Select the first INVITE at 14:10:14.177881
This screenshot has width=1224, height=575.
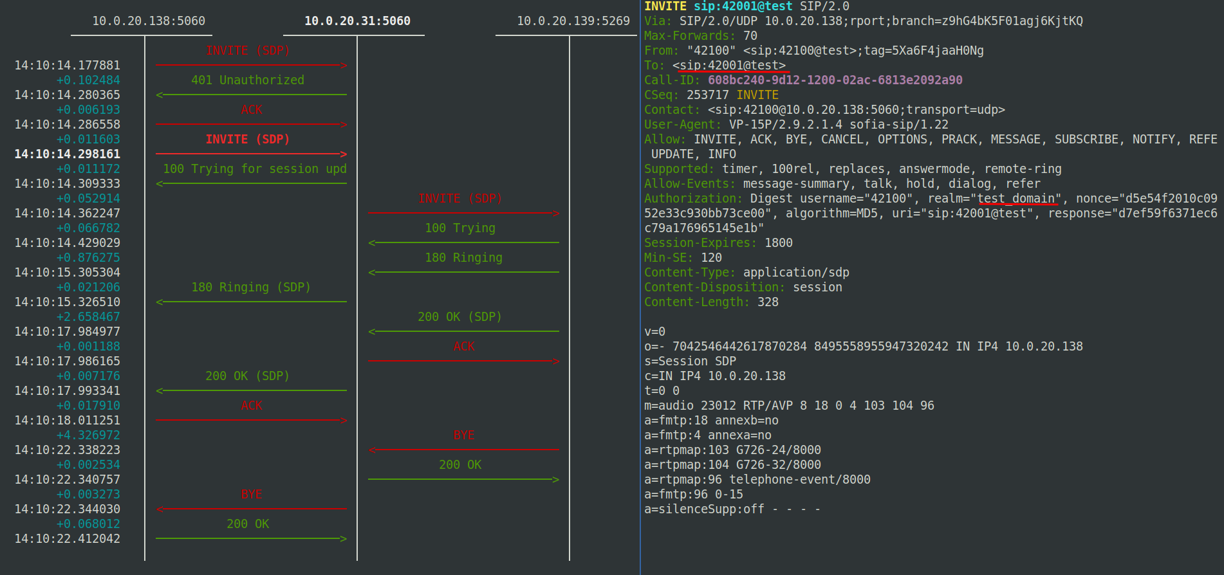point(248,51)
